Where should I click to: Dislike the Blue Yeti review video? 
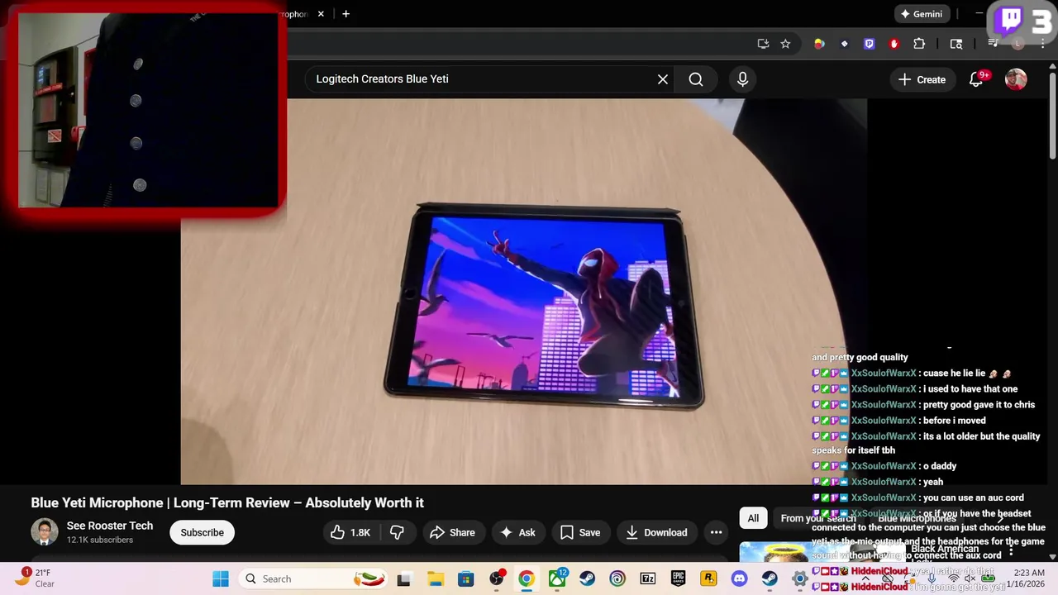(x=397, y=533)
